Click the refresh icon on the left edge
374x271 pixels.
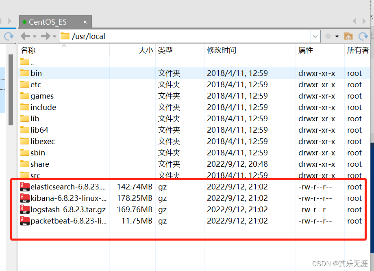point(8,36)
